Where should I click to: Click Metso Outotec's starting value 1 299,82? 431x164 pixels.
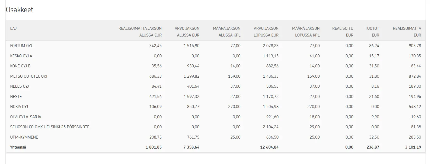point(191,76)
